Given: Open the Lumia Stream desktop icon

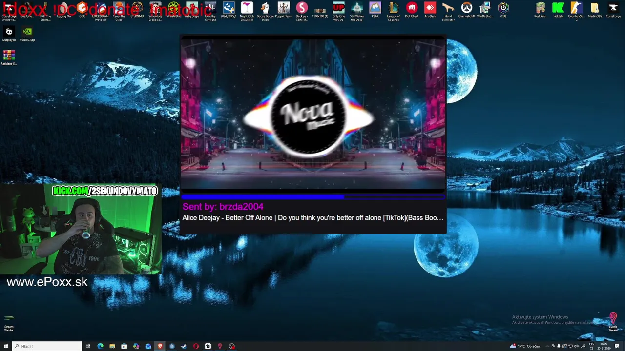Looking at the screenshot, I should (x=613, y=322).
